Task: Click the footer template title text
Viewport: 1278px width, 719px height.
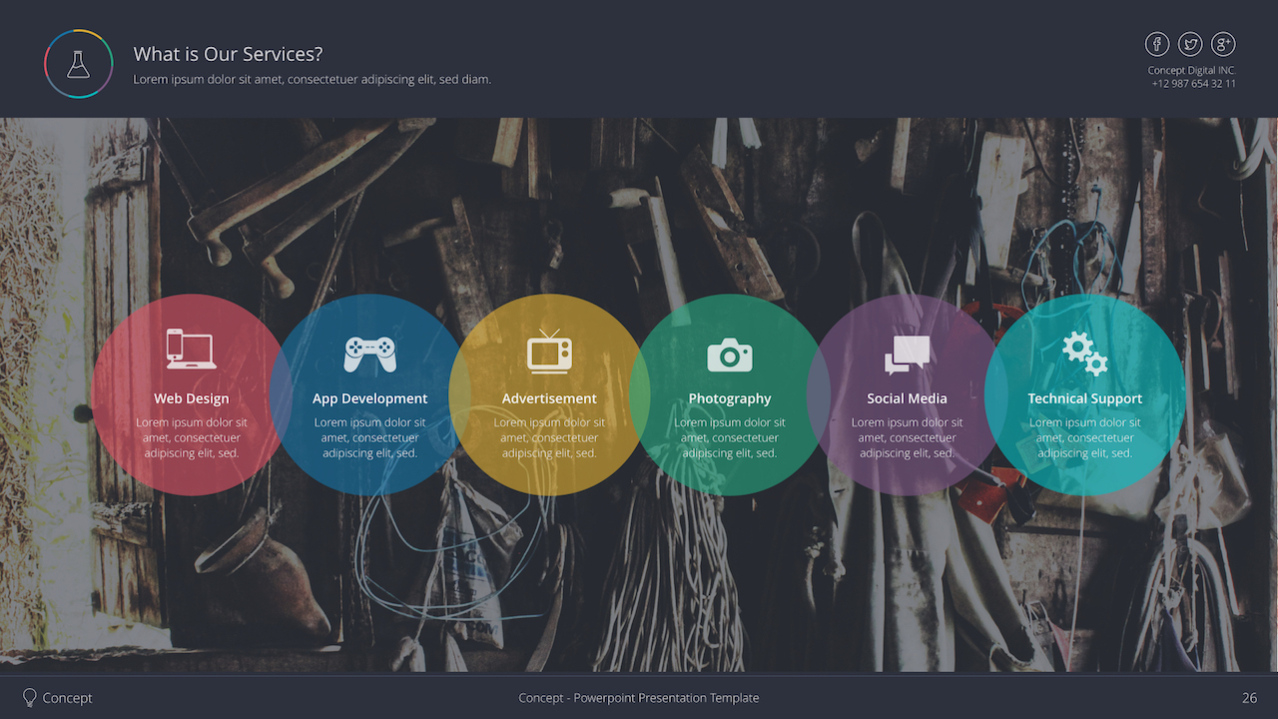Action: [x=638, y=697]
